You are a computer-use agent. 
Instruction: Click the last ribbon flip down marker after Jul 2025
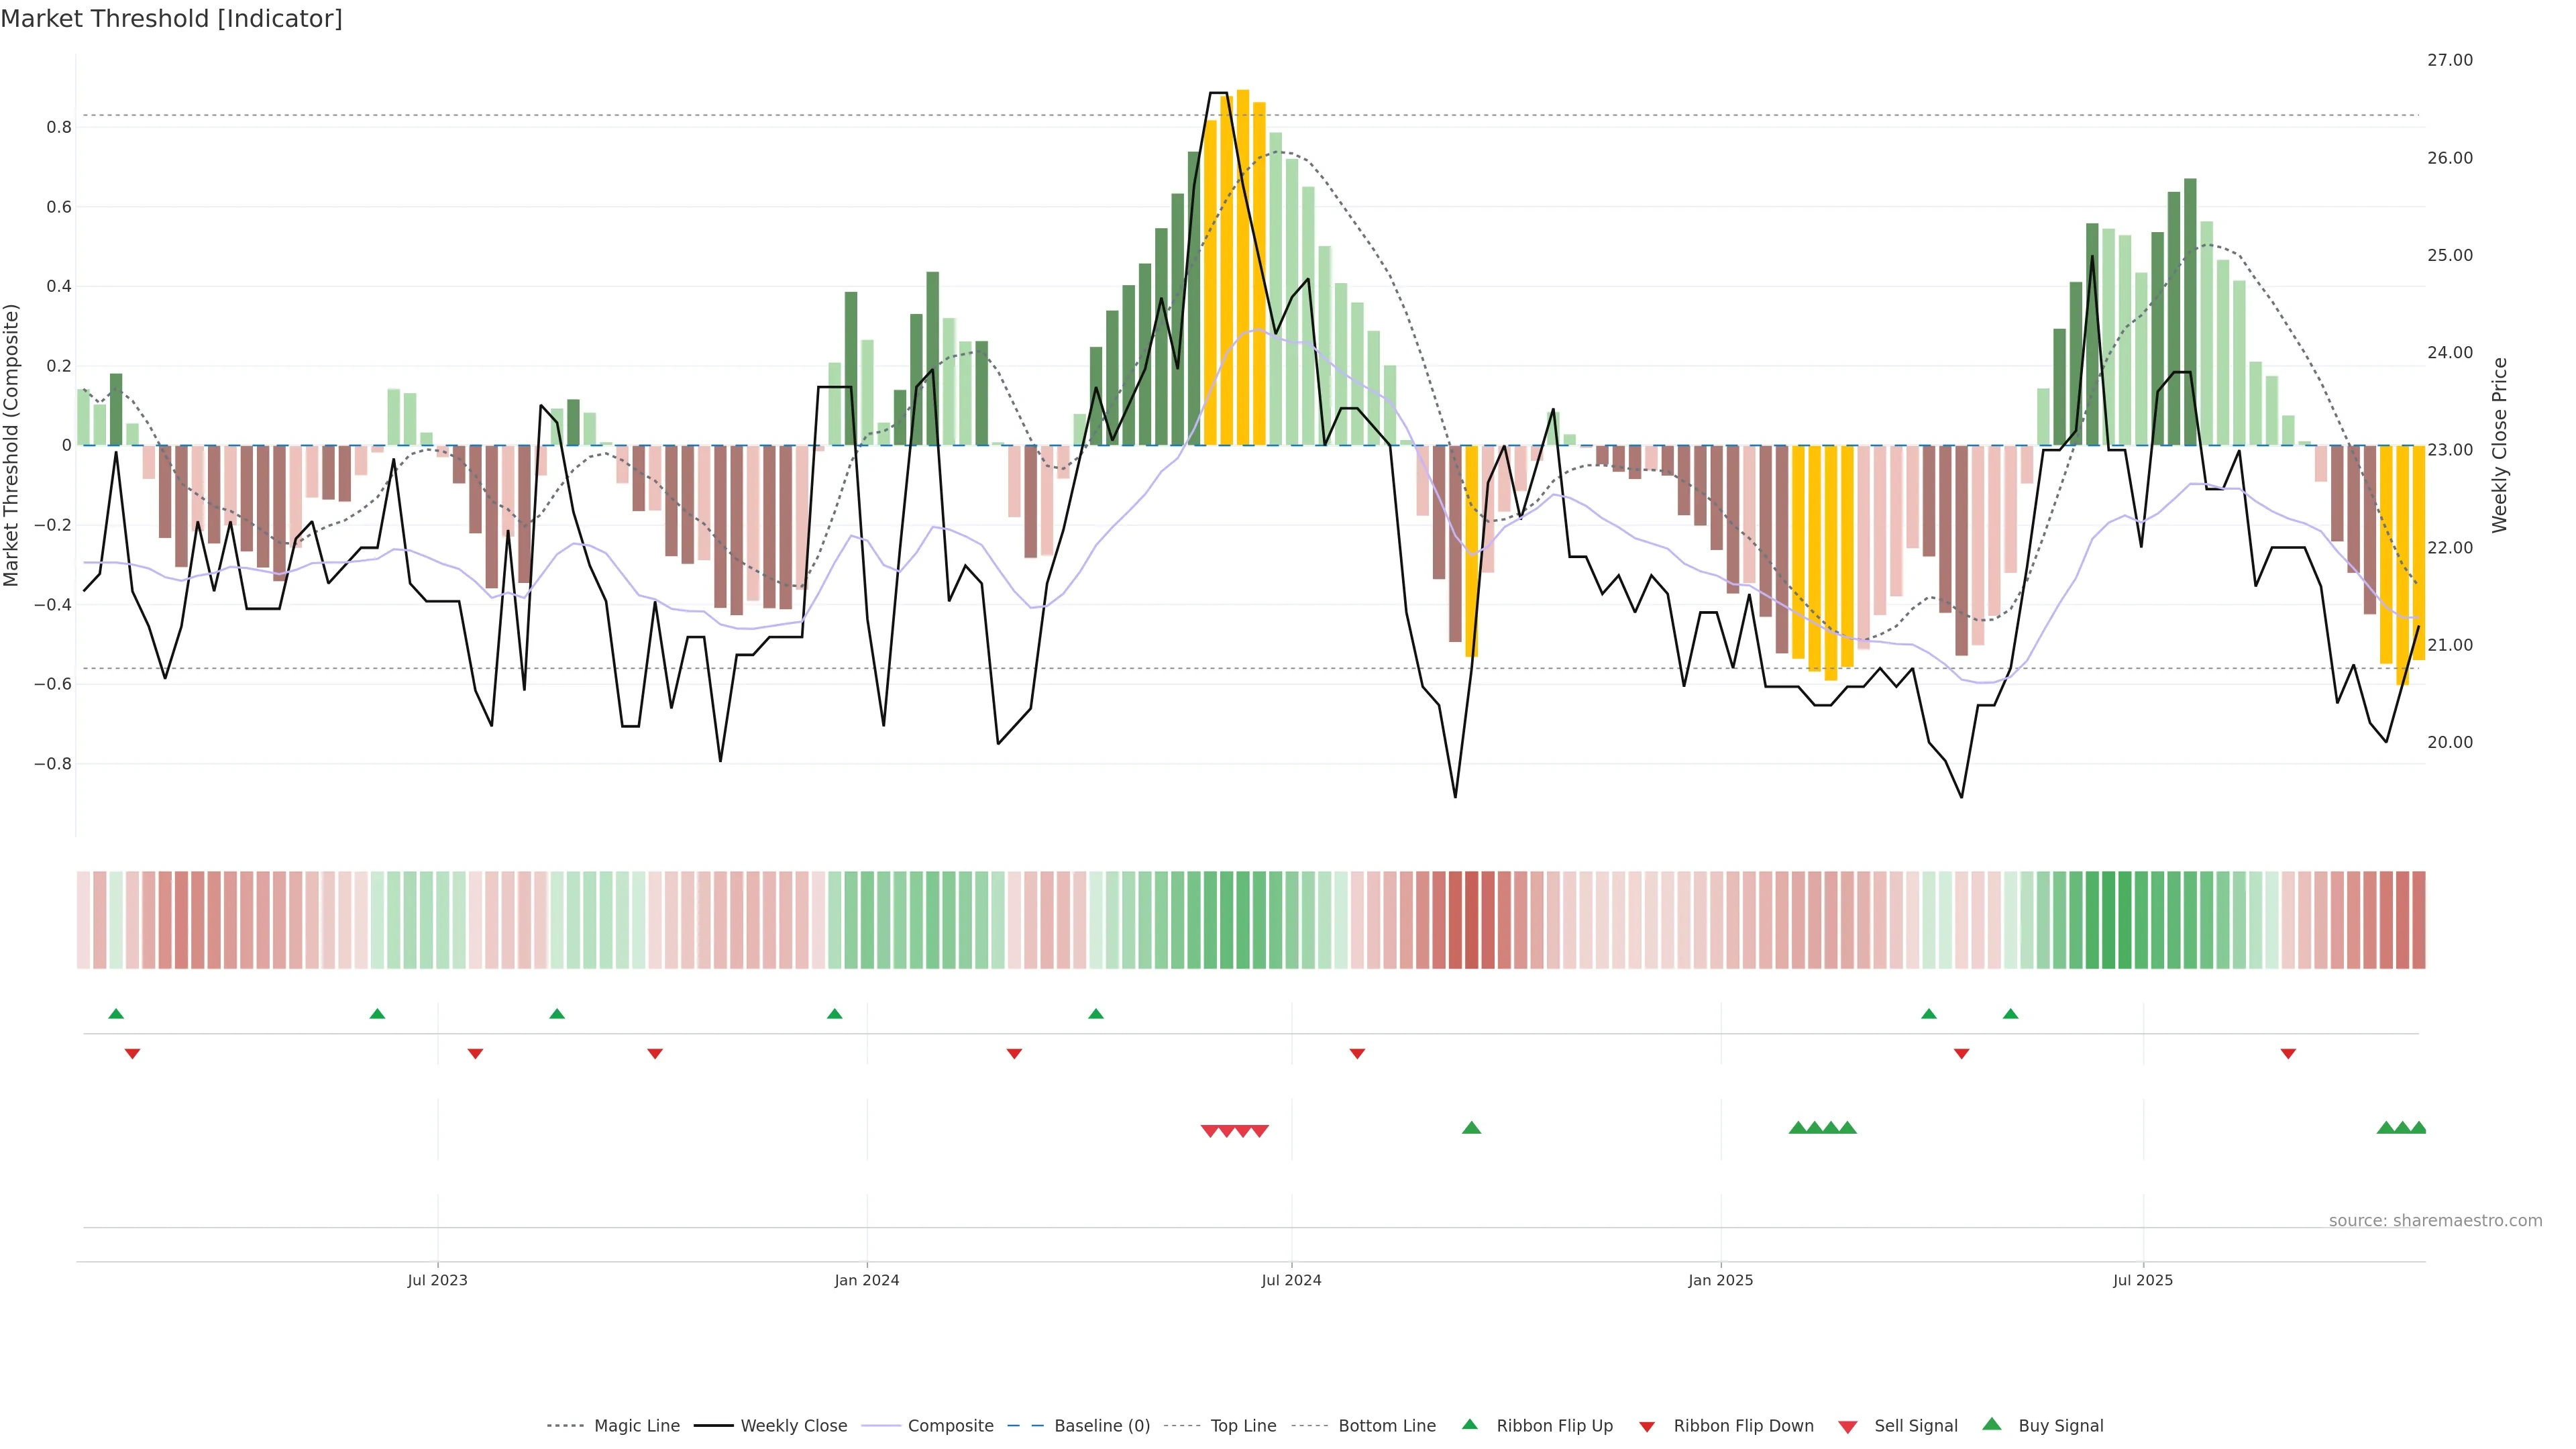pyautogui.click(x=2288, y=1054)
